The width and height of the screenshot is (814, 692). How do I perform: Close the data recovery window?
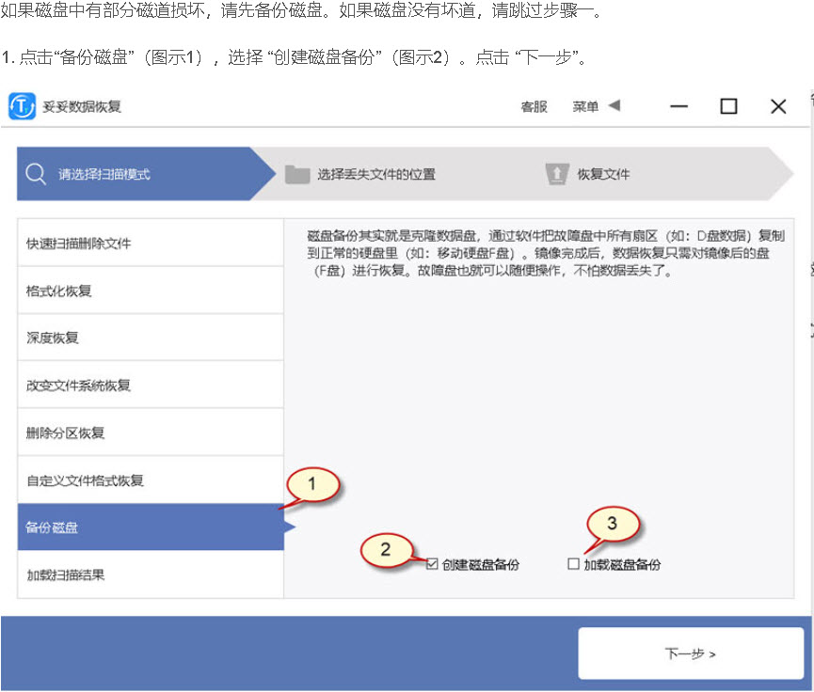[778, 106]
